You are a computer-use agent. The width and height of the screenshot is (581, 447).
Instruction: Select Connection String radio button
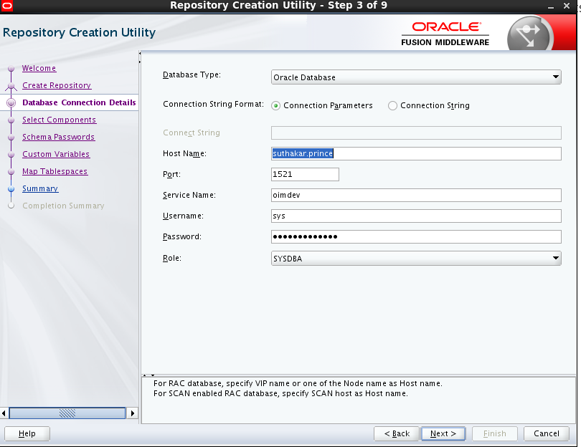(x=392, y=106)
